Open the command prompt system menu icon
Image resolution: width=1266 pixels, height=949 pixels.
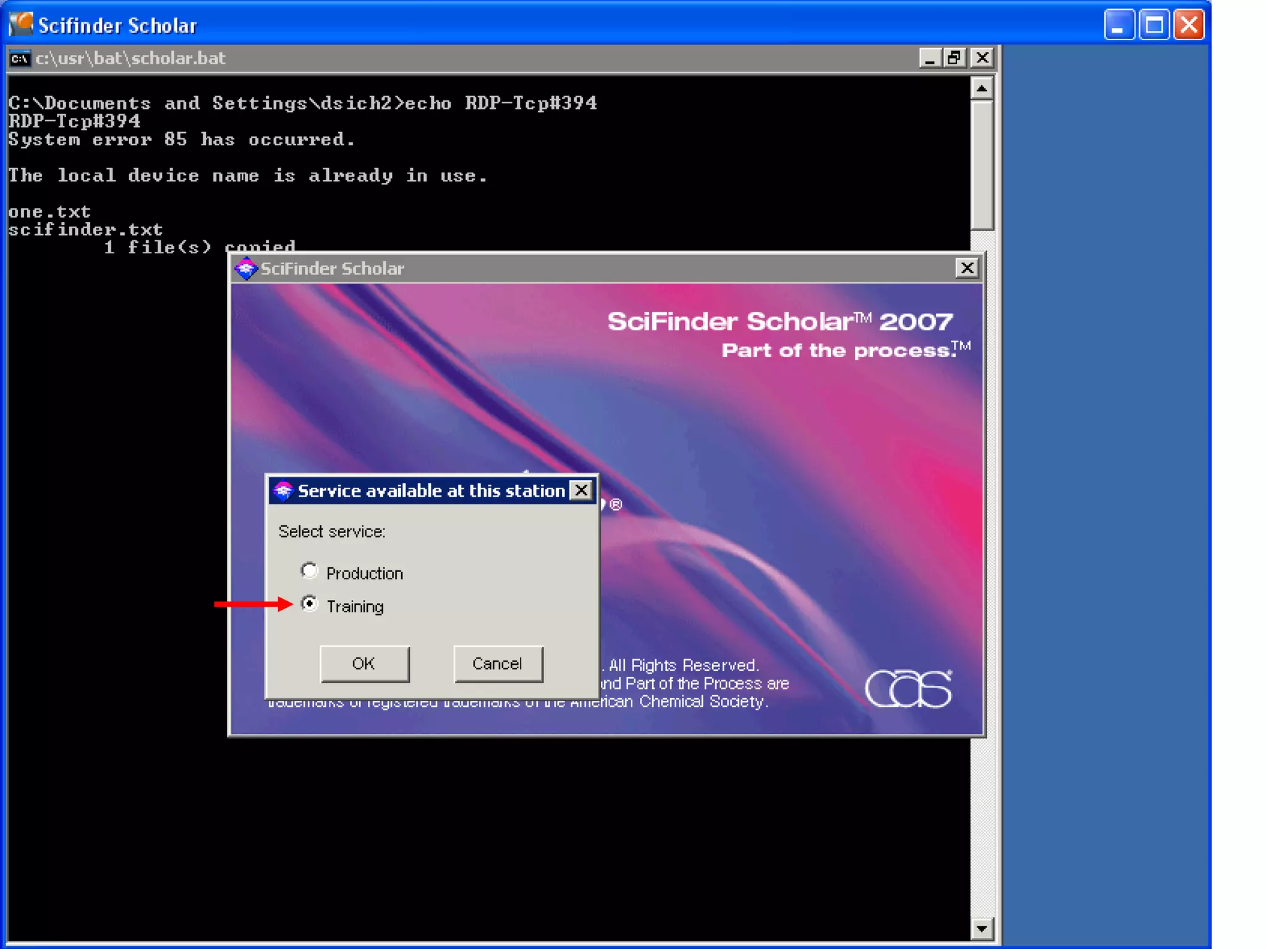point(20,59)
